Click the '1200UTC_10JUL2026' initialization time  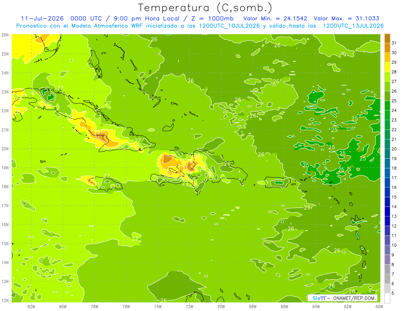pos(229,26)
